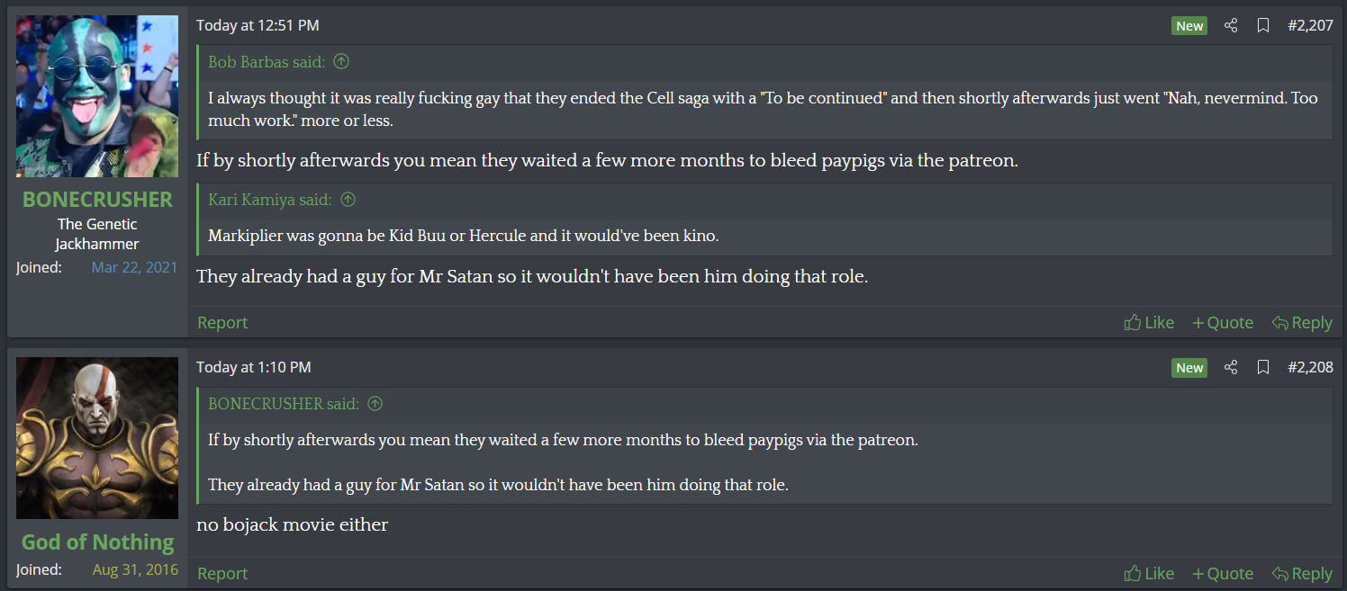Click God of Nothing's Kratos avatar
The image size is (1347, 591).
(x=97, y=438)
